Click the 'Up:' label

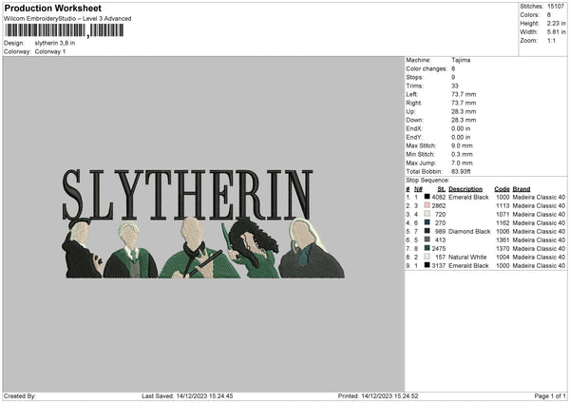[x=410, y=111]
